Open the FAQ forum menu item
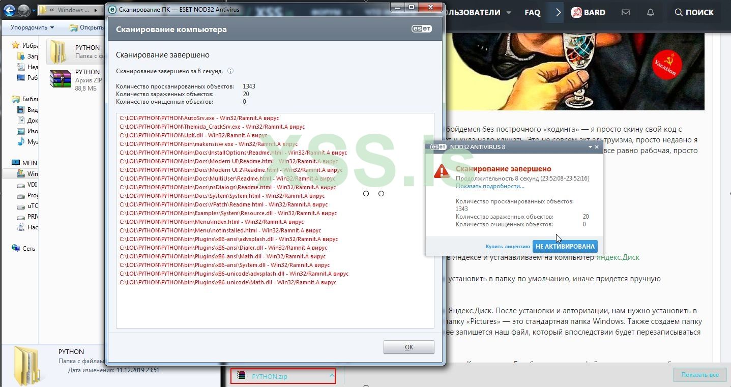 [533, 13]
